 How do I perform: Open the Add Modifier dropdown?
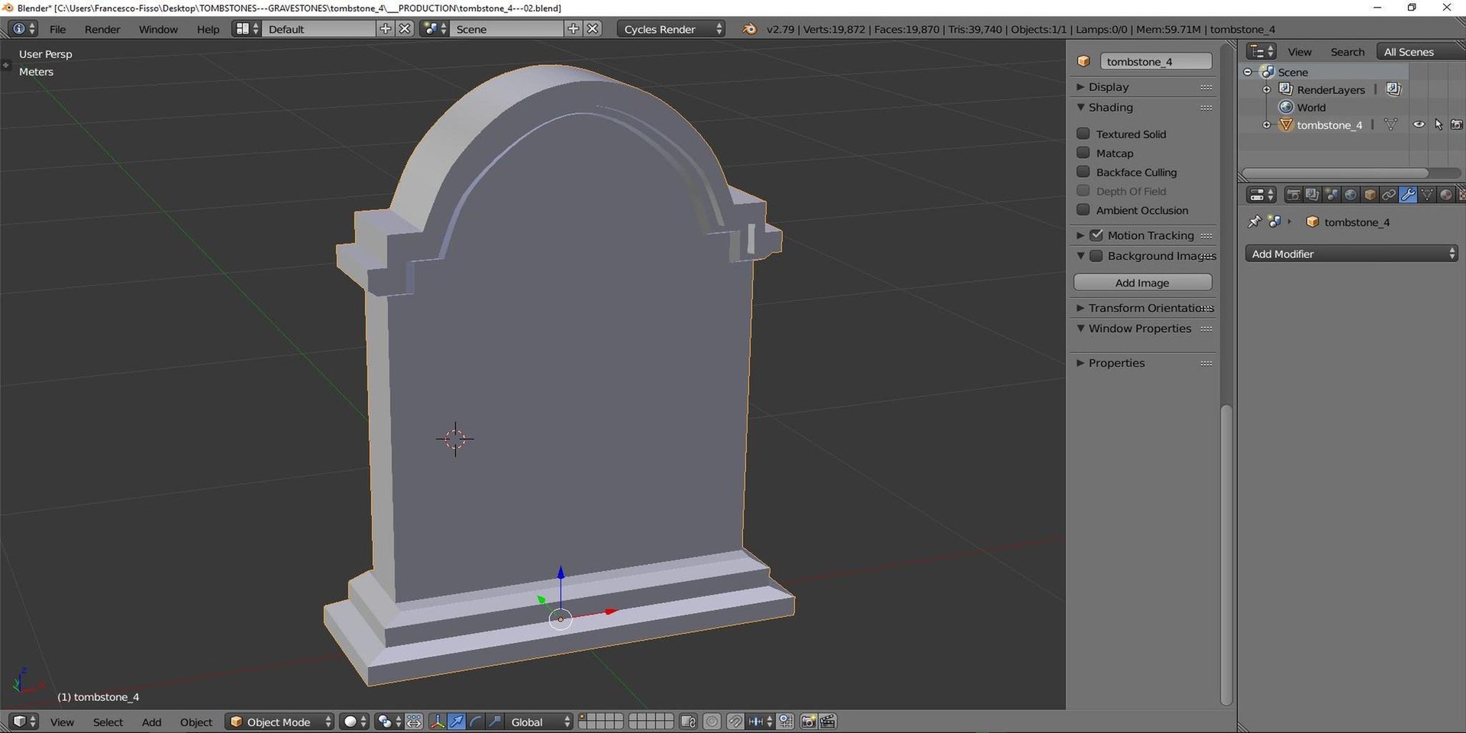[x=1351, y=253]
